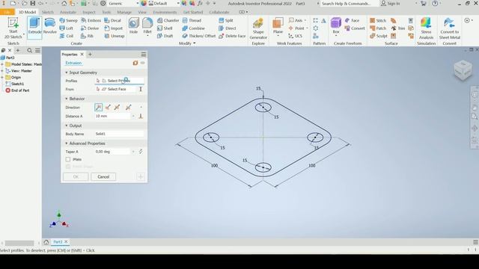
Task: Expand the Model States node
Action: 2,64
